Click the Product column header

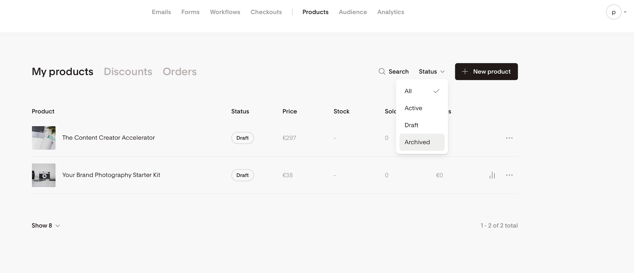click(x=43, y=111)
